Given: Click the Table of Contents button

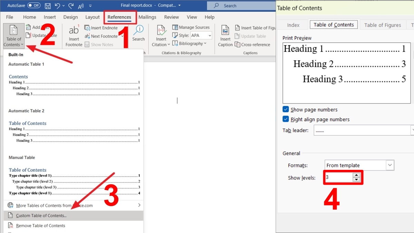Looking at the screenshot, I should (x=14, y=36).
